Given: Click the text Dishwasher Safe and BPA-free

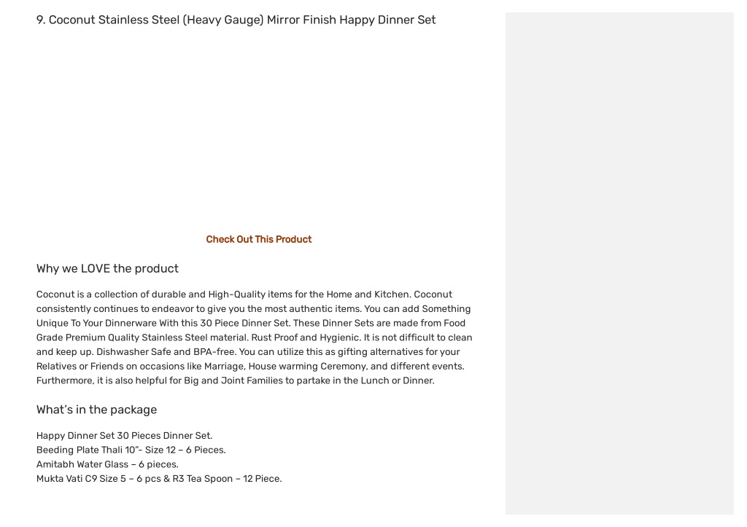Looking at the screenshot, I should (166, 352).
